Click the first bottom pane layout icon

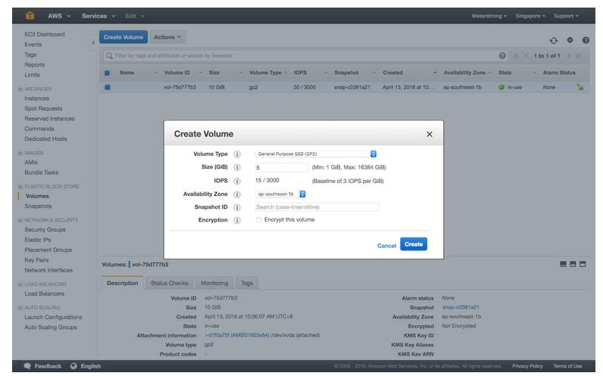(x=563, y=264)
